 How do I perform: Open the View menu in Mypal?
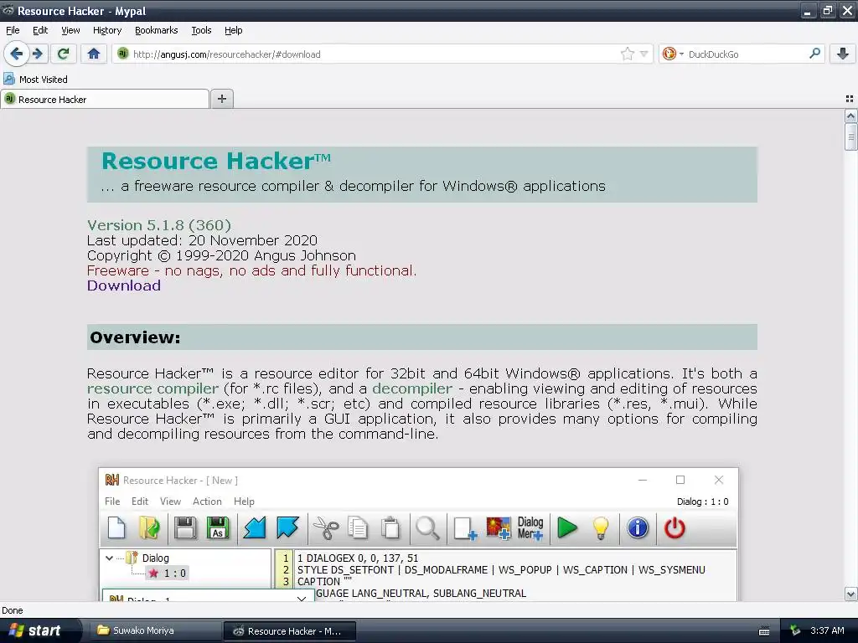tap(70, 30)
